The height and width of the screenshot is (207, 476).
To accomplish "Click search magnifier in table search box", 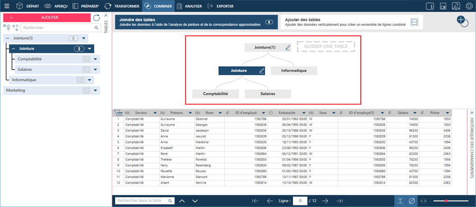I will (170, 201).
